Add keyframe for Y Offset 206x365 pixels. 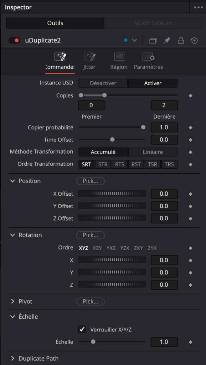click(191, 206)
